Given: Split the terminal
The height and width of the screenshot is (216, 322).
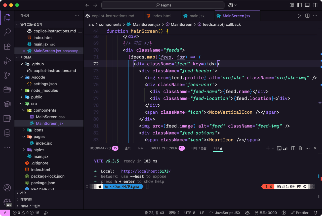Looking at the screenshot, I should pos(293,148).
